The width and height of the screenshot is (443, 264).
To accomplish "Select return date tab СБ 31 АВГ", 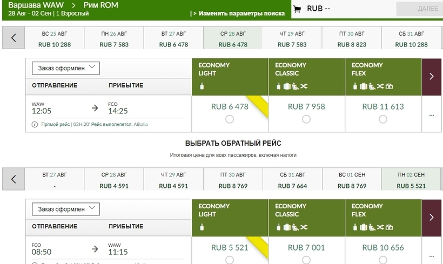I will (x=293, y=179).
